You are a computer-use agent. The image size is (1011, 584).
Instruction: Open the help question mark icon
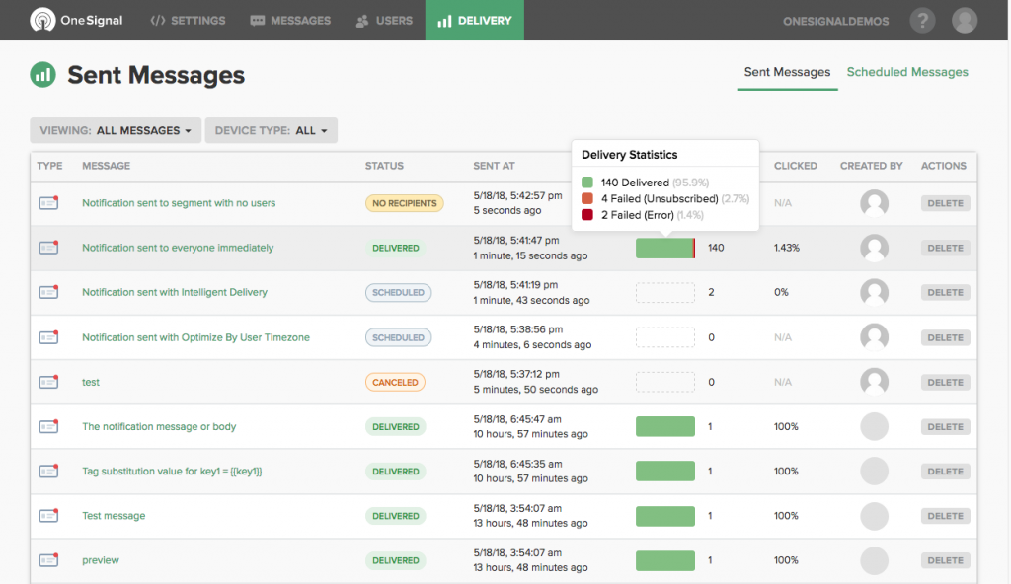coord(923,20)
